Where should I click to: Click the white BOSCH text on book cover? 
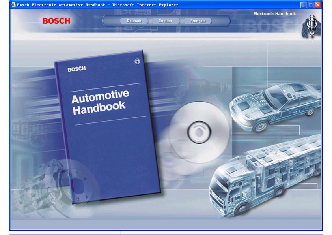pos(76,69)
